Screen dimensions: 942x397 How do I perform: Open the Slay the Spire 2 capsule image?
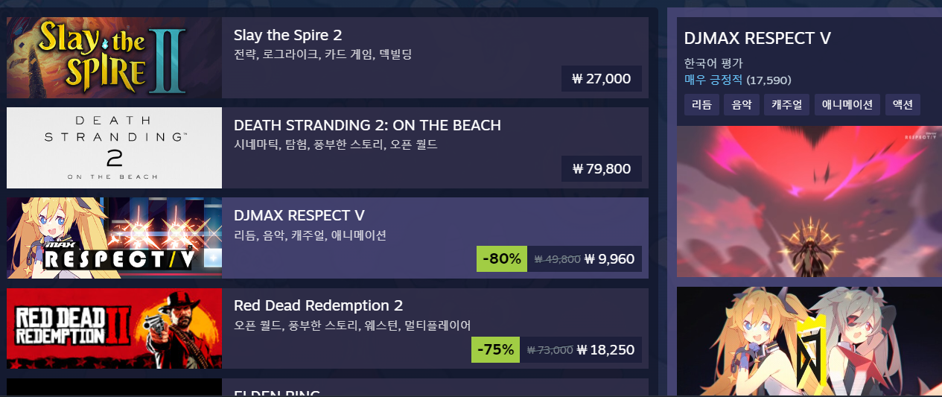coord(114,58)
